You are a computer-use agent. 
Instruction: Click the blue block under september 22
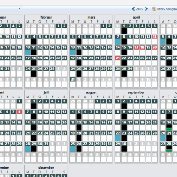(x=118, y=138)
